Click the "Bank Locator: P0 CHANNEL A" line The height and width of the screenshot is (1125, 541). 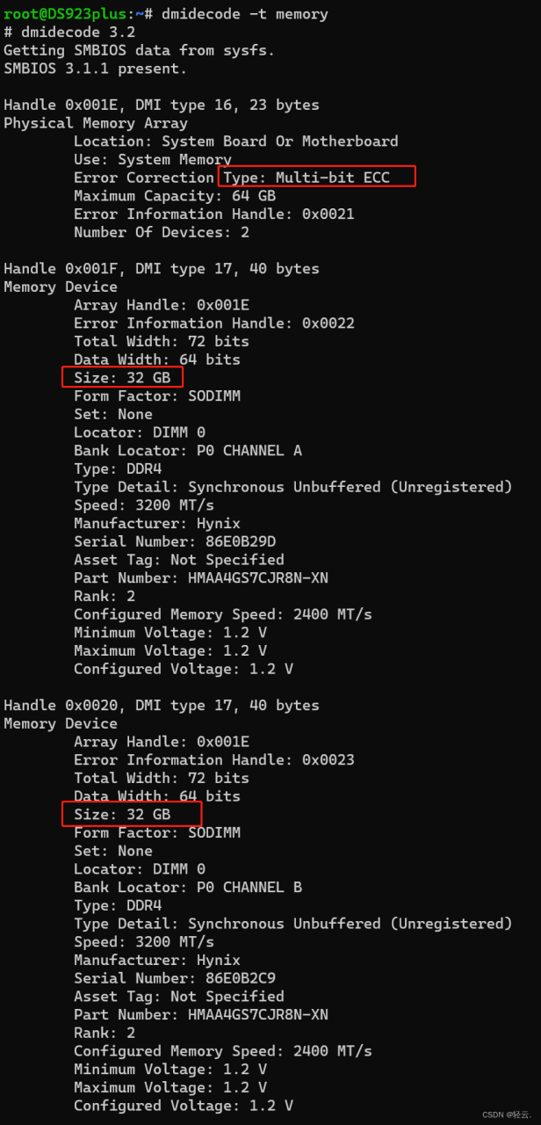pyautogui.click(x=187, y=450)
